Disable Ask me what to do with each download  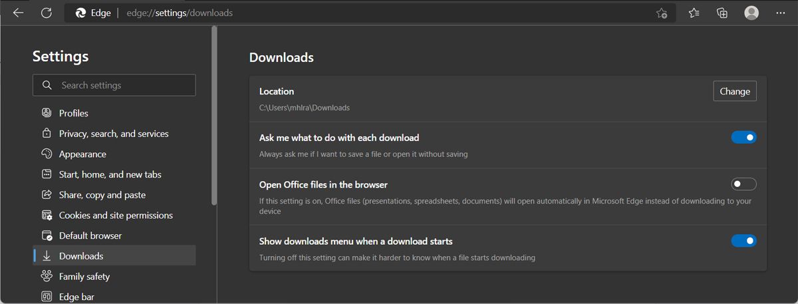(x=743, y=138)
